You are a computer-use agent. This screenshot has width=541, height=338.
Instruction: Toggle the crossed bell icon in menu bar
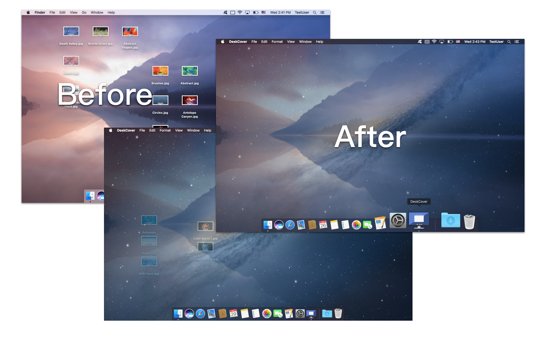(420, 41)
